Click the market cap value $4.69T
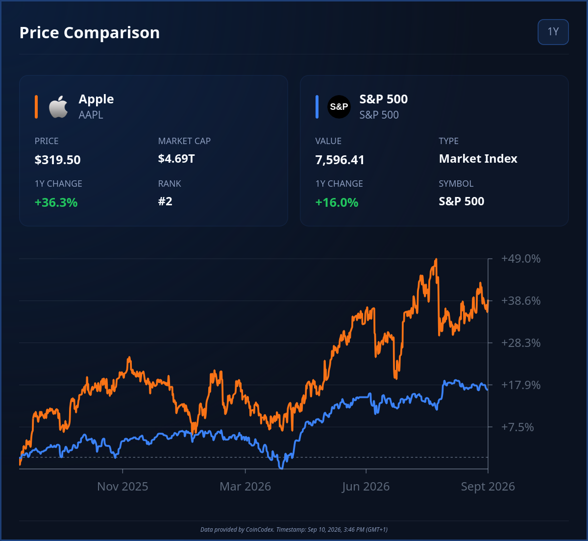588x541 pixels. click(x=176, y=159)
